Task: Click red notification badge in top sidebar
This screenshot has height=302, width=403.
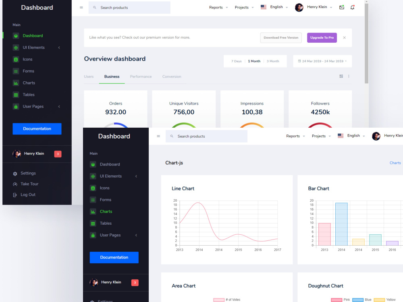Action: point(58,154)
